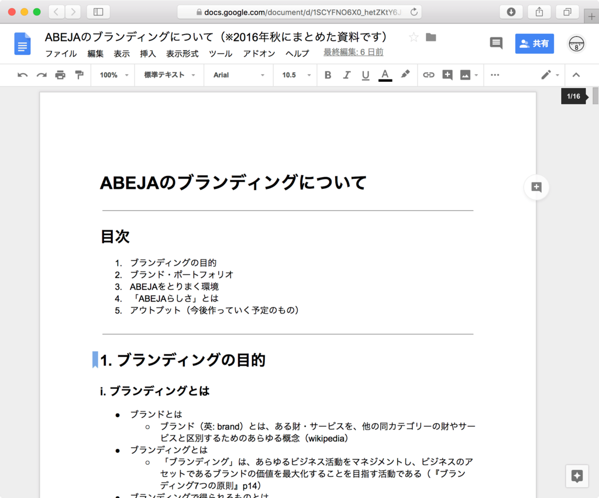This screenshot has height=498, width=599.
Task: Click the 目次 heading
Action: 115,236
